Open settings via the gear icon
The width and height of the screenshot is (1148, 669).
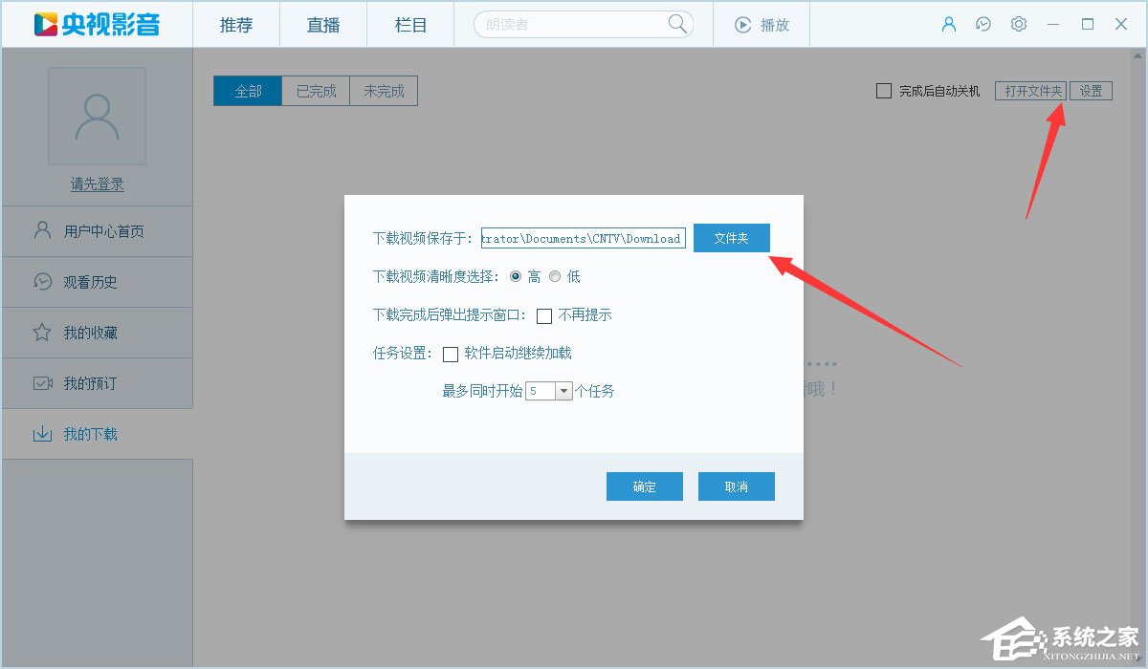(1018, 25)
